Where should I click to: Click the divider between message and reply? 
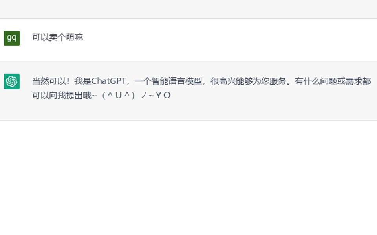(188, 61)
